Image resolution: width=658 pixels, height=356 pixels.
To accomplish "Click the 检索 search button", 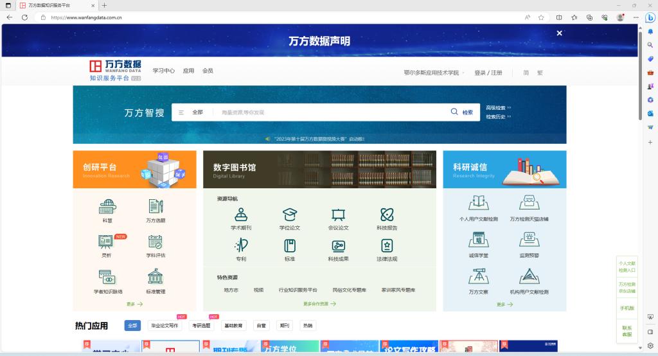I will 462,112.
